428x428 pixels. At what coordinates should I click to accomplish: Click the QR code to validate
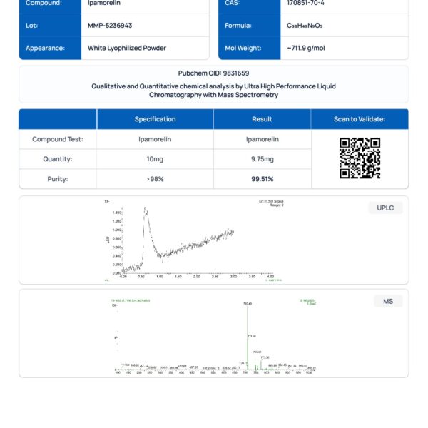click(x=360, y=158)
